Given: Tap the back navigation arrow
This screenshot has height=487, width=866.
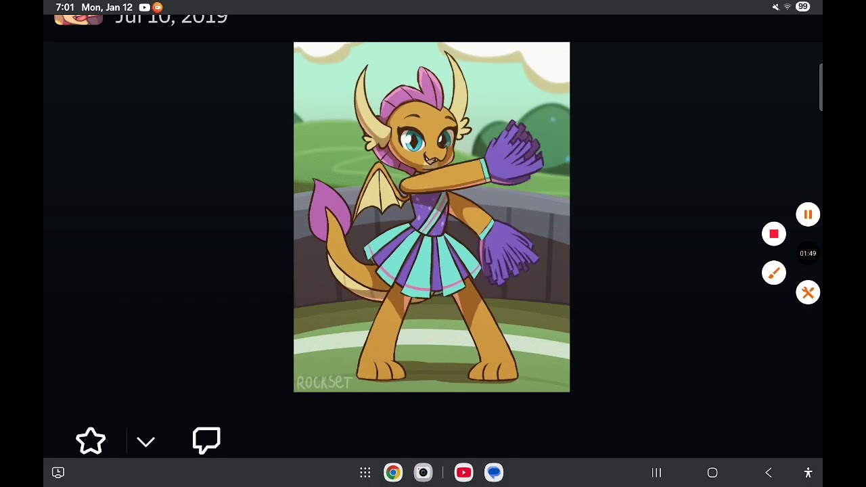Looking at the screenshot, I should click(x=769, y=473).
